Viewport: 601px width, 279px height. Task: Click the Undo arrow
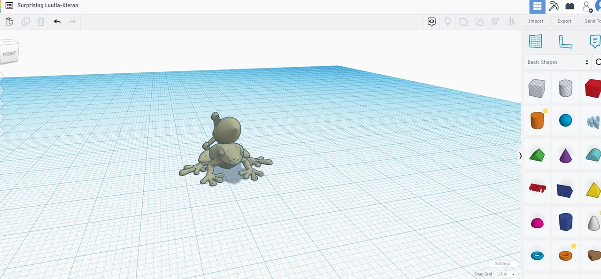click(x=57, y=22)
